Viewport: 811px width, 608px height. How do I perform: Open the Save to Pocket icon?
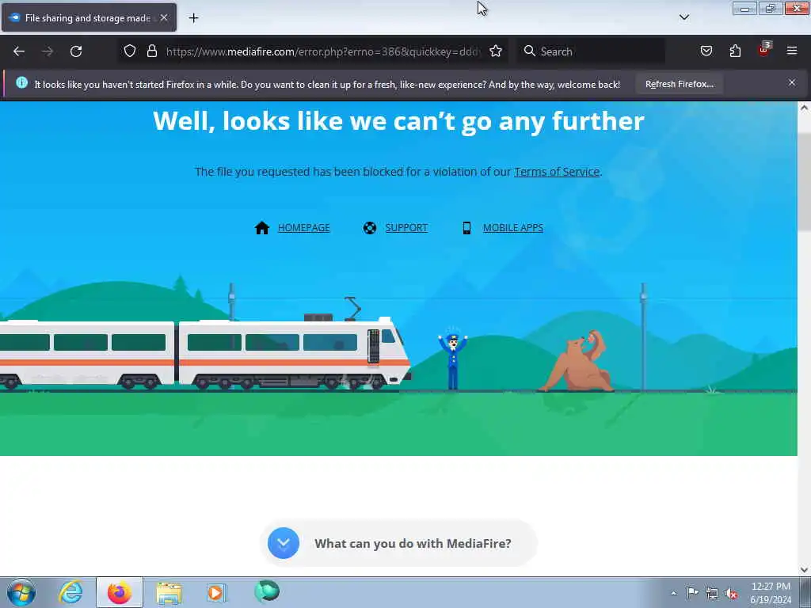coord(706,51)
